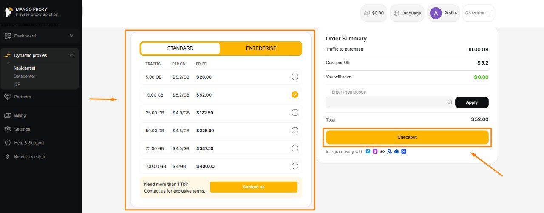Click the Checkout button

tap(407, 137)
